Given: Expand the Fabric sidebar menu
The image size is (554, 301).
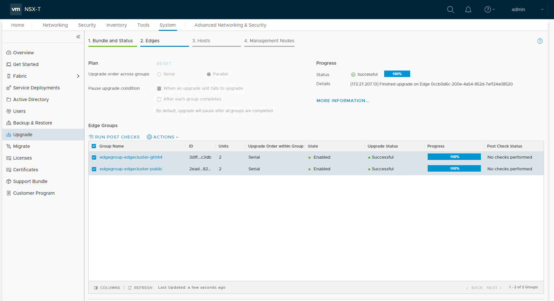Looking at the screenshot, I should 78,76.
